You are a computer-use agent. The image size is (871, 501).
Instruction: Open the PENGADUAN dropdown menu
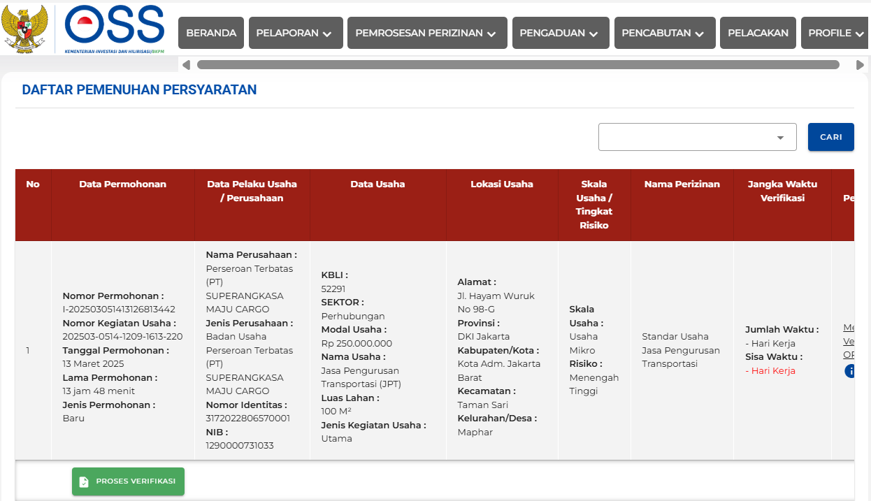(559, 33)
